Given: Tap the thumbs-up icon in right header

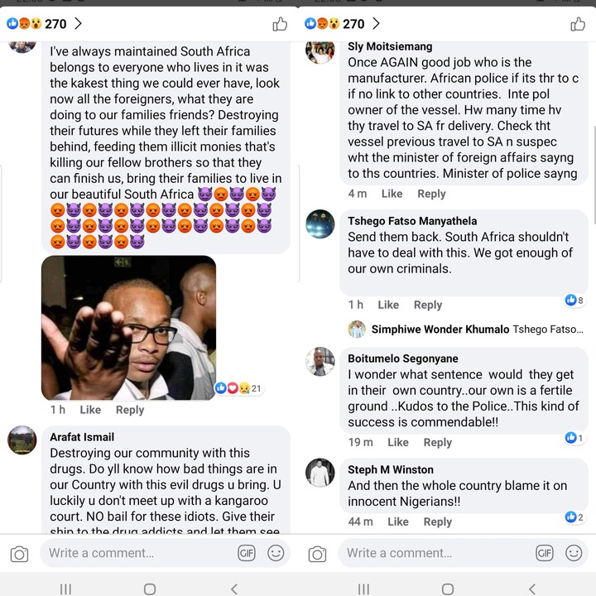Looking at the screenshot, I should click(x=578, y=24).
